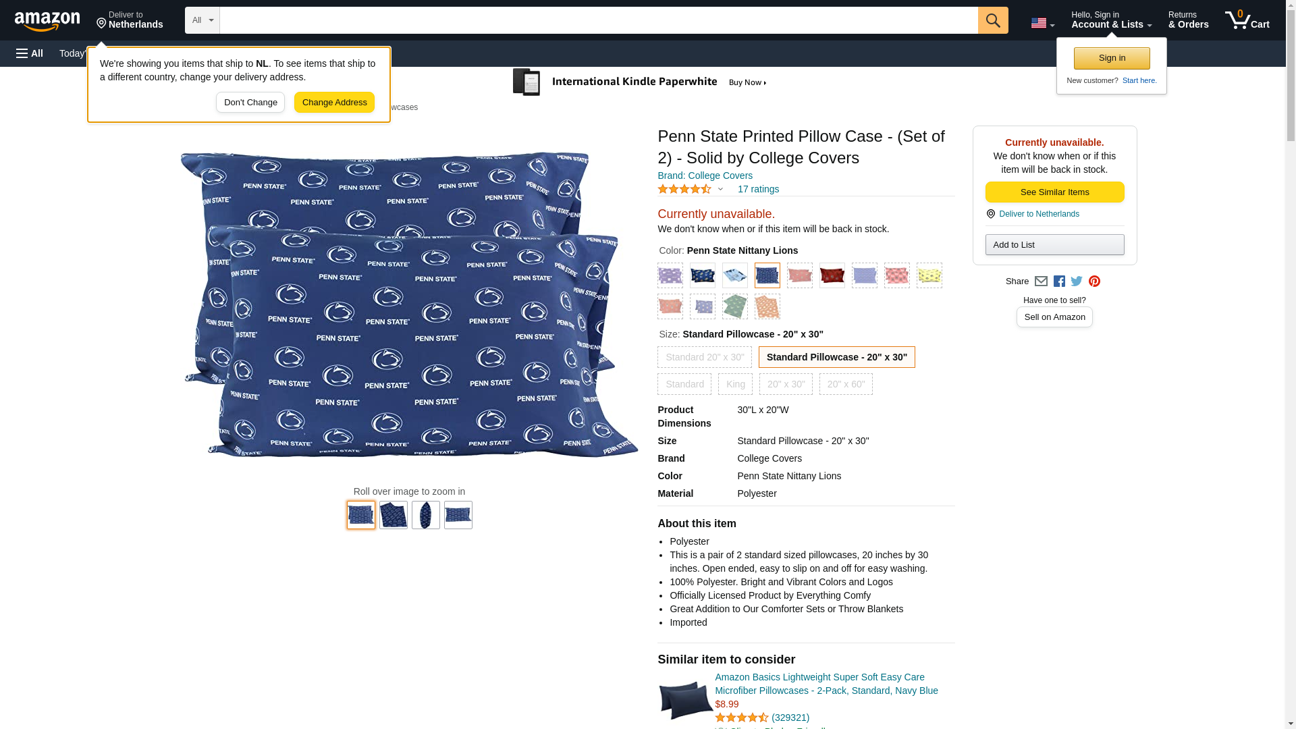Open the shopping cart icon
This screenshot has width=1296, height=729.
tap(1247, 20)
